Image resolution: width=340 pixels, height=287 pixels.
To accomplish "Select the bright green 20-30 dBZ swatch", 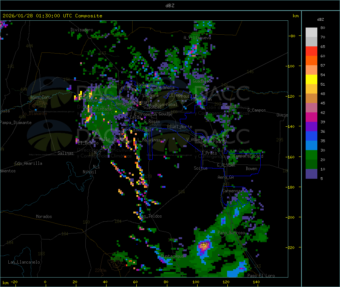I will (311, 155).
